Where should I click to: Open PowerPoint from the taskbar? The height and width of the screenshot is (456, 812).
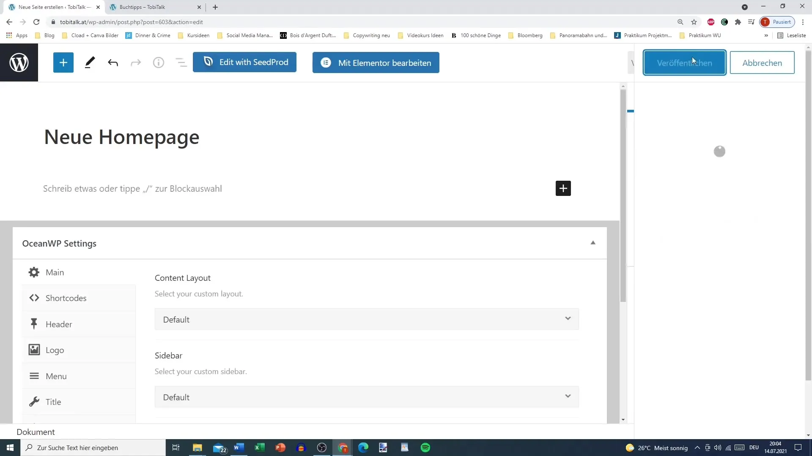(280, 448)
